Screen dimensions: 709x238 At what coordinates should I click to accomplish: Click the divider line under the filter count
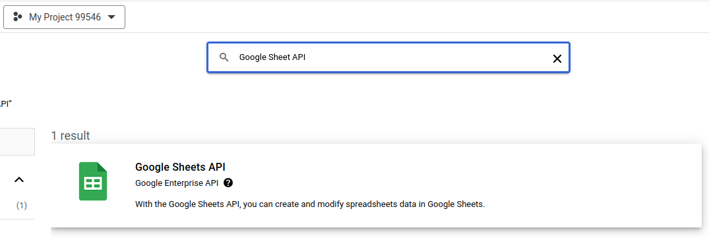coord(17,219)
